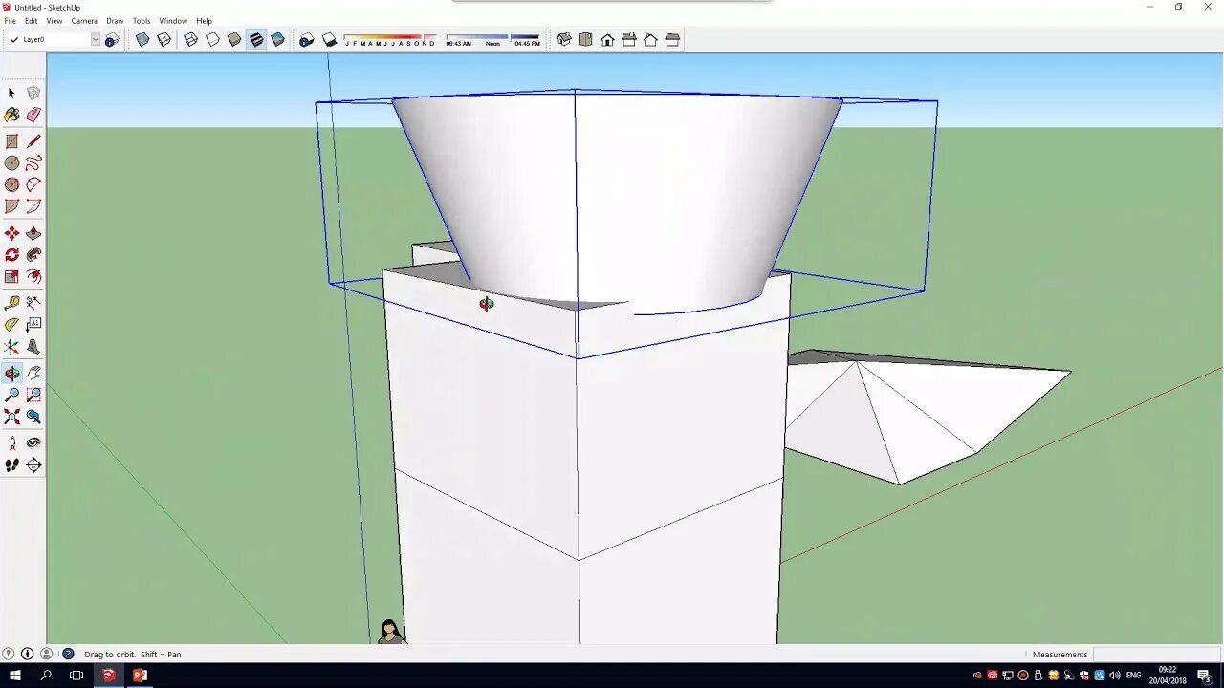Adjust the shadow time-of-day slider
The width and height of the screenshot is (1224, 688).
(492, 40)
